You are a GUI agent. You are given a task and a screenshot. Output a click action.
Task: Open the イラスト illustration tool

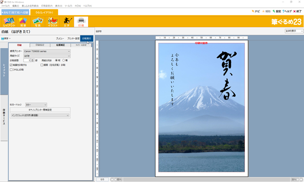(53, 22)
